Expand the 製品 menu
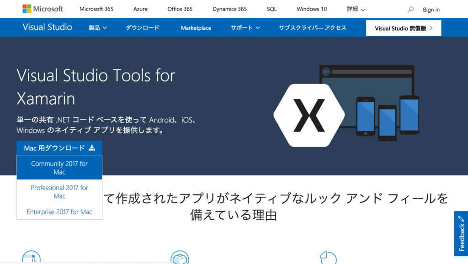 [98, 28]
